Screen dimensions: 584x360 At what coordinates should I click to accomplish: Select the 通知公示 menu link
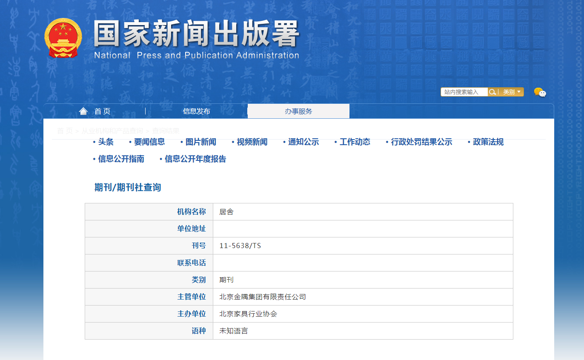[x=303, y=142]
